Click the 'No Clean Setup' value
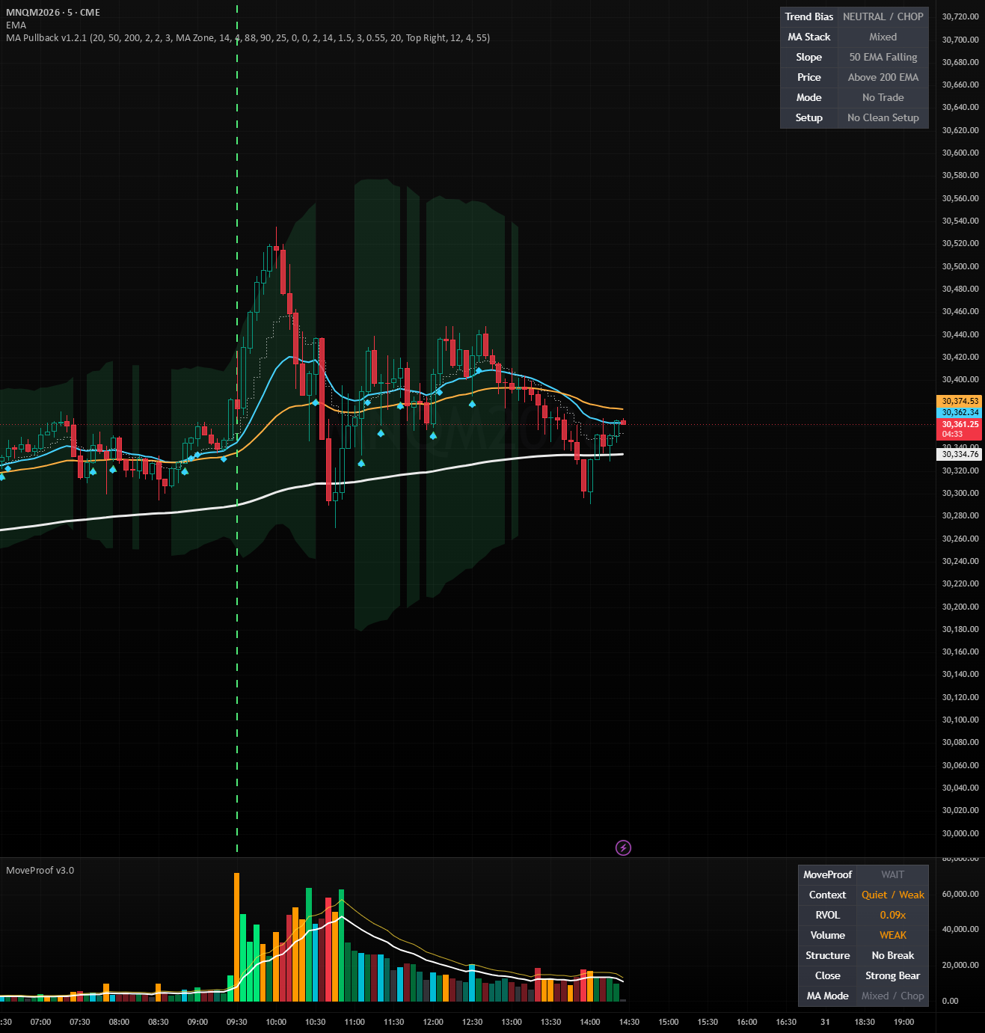 point(883,117)
